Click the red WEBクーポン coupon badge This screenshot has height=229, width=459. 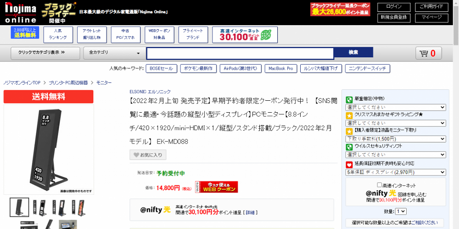pos(217,187)
